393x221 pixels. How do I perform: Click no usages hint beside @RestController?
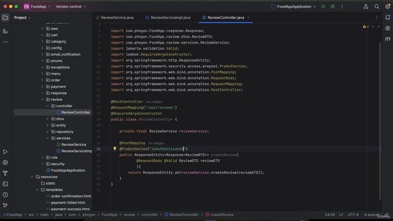[154, 102]
